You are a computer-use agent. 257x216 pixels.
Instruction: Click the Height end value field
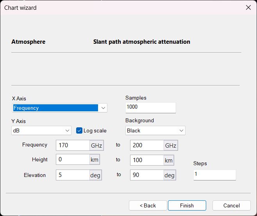click(x=147, y=160)
